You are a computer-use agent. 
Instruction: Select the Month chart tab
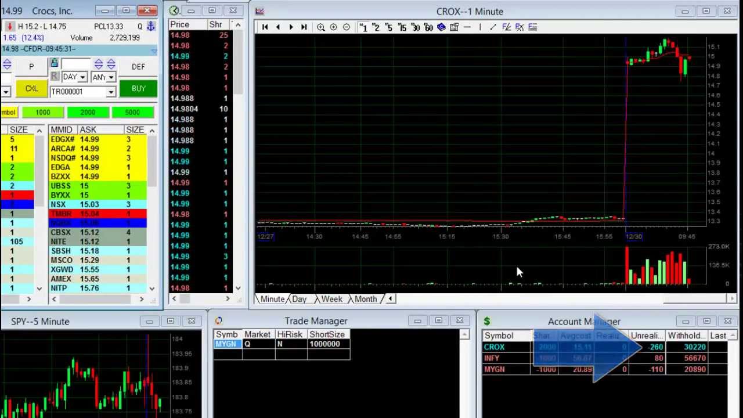click(366, 299)
